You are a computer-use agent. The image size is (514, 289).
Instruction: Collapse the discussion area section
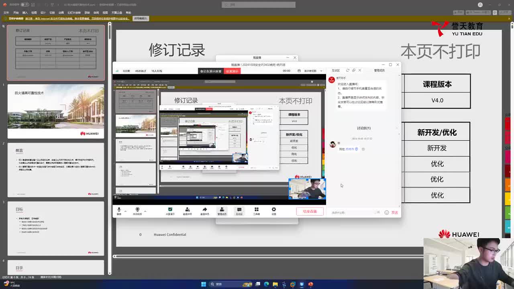point(397,128)
